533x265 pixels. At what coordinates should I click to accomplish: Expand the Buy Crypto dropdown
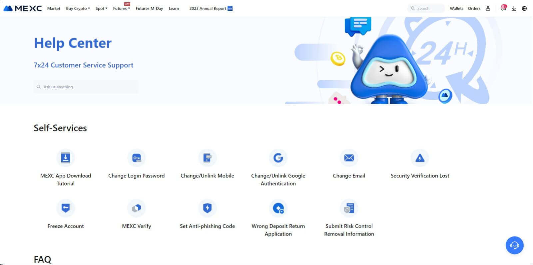click(x=78, y=8)
